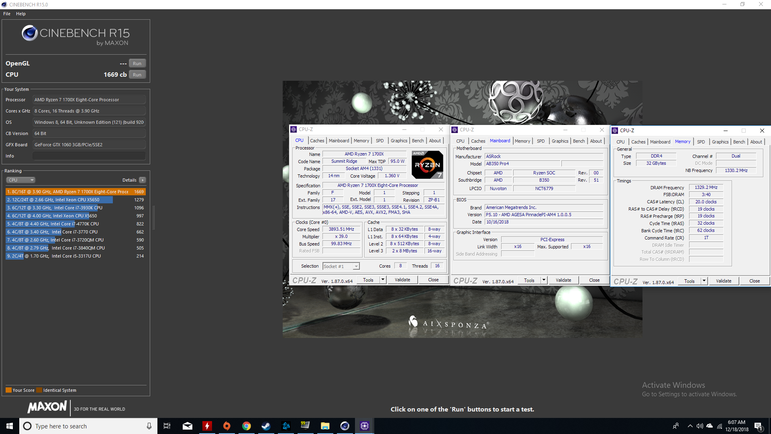
Task: Open the File menu in Cinebench
Action: pos(7,14)
